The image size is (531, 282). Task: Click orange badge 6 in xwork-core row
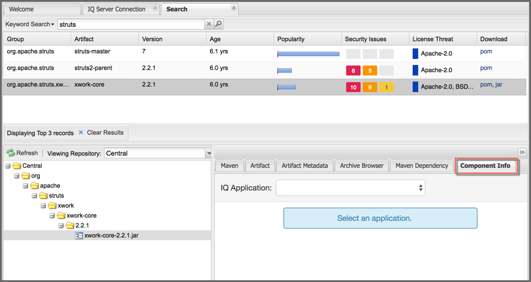click(x=370, y=87)
